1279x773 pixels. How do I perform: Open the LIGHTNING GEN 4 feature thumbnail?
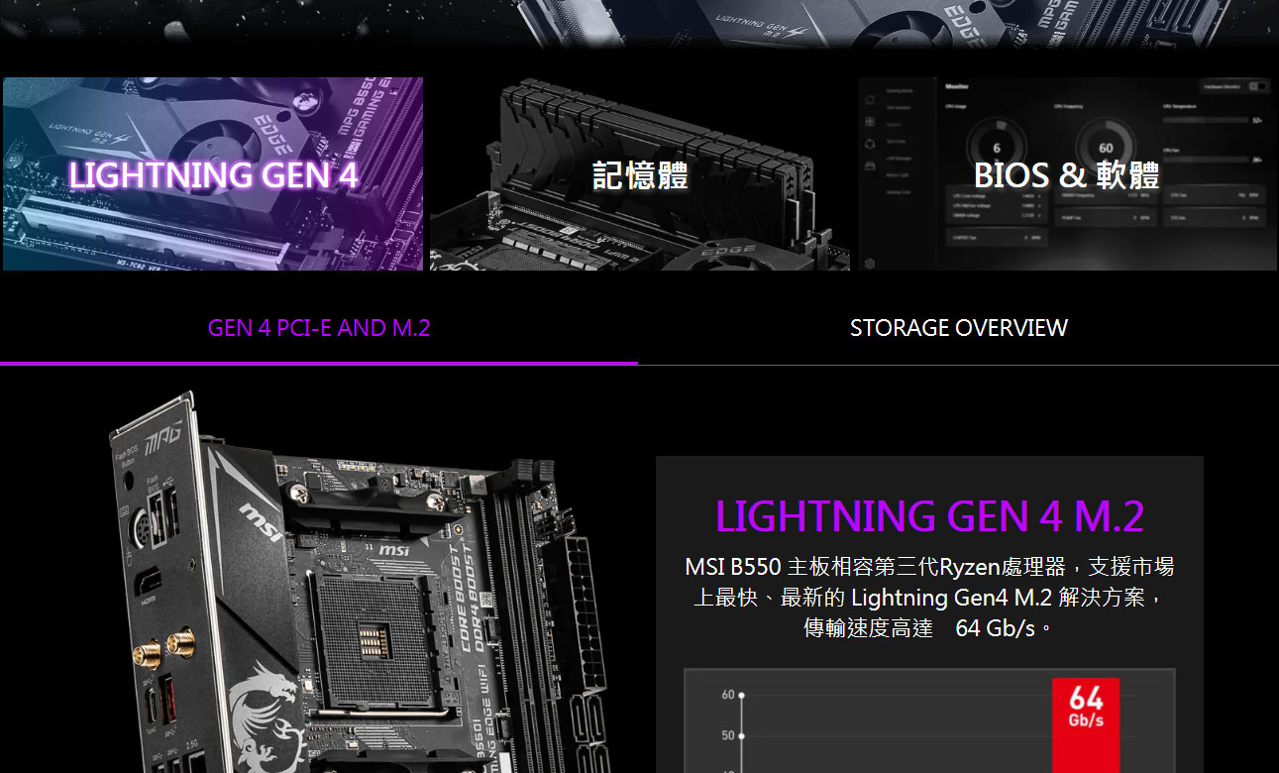[x=213, y=173]
